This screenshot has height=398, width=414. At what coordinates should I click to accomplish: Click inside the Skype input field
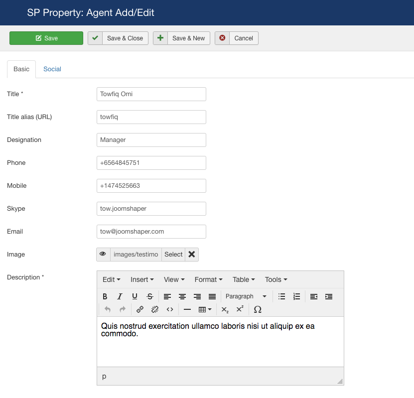tap(151, 209)
